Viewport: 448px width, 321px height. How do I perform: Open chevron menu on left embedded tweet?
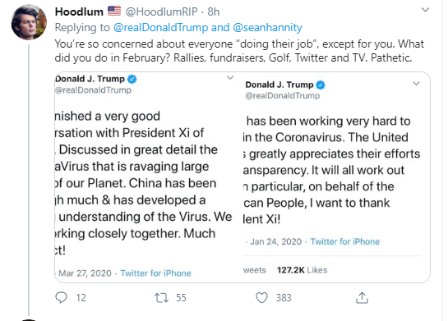(230, 77)
